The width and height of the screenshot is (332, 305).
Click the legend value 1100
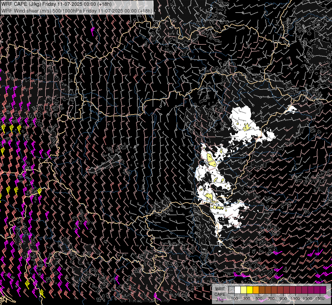pyautogui.click(x=295, y=299)
